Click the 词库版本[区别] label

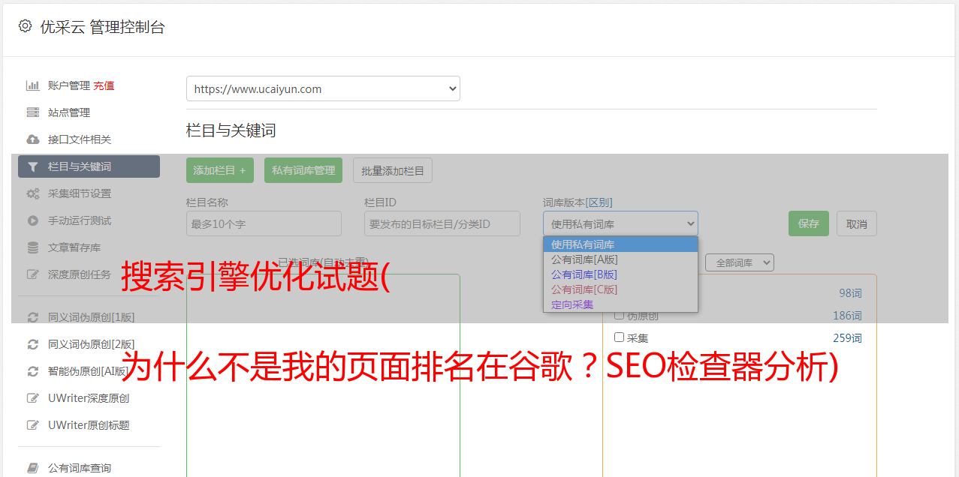click(x=578, y=202)
